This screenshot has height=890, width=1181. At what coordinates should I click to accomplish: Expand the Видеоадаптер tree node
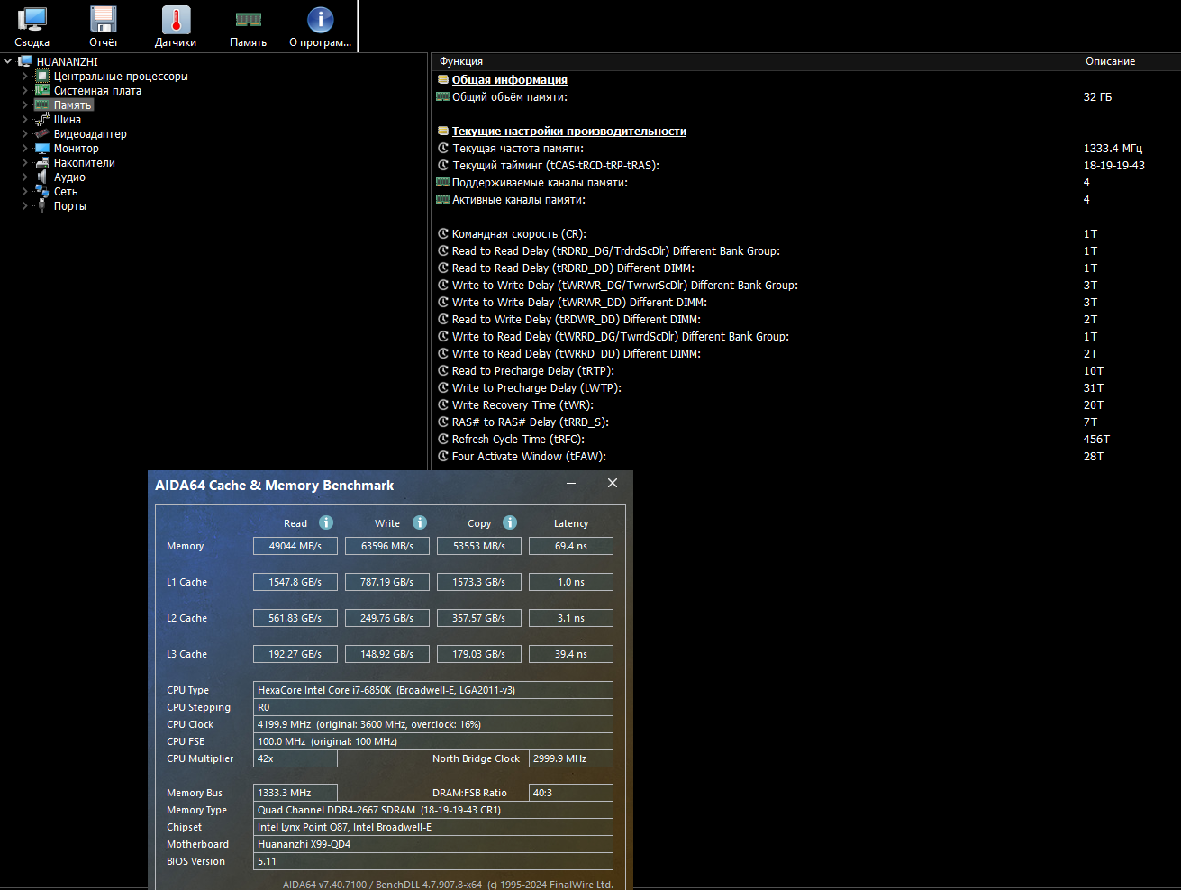click(x=25, y=134)
